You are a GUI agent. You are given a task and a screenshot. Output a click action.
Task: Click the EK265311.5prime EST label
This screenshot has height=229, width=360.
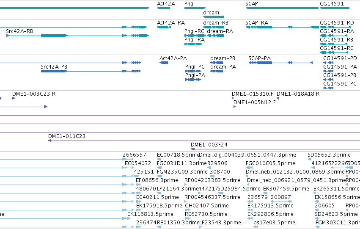tap(336, 189)
